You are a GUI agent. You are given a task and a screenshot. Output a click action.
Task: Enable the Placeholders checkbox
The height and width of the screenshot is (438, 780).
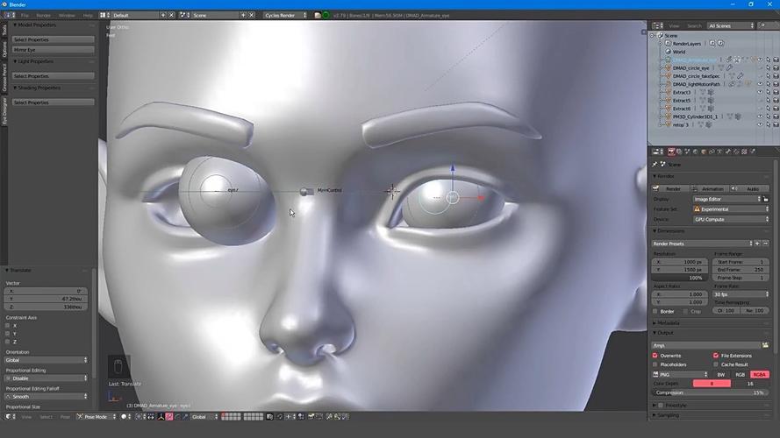[x=655, y=364]
